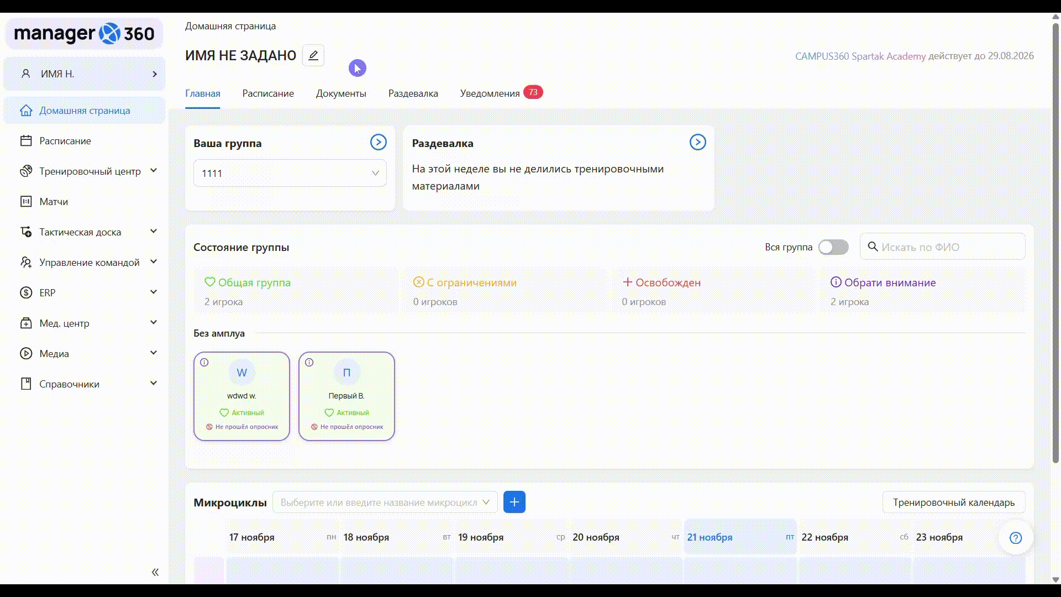Click the info icon on the wdwd w. card
1061x597 pixels.
[x=204, y=363]
